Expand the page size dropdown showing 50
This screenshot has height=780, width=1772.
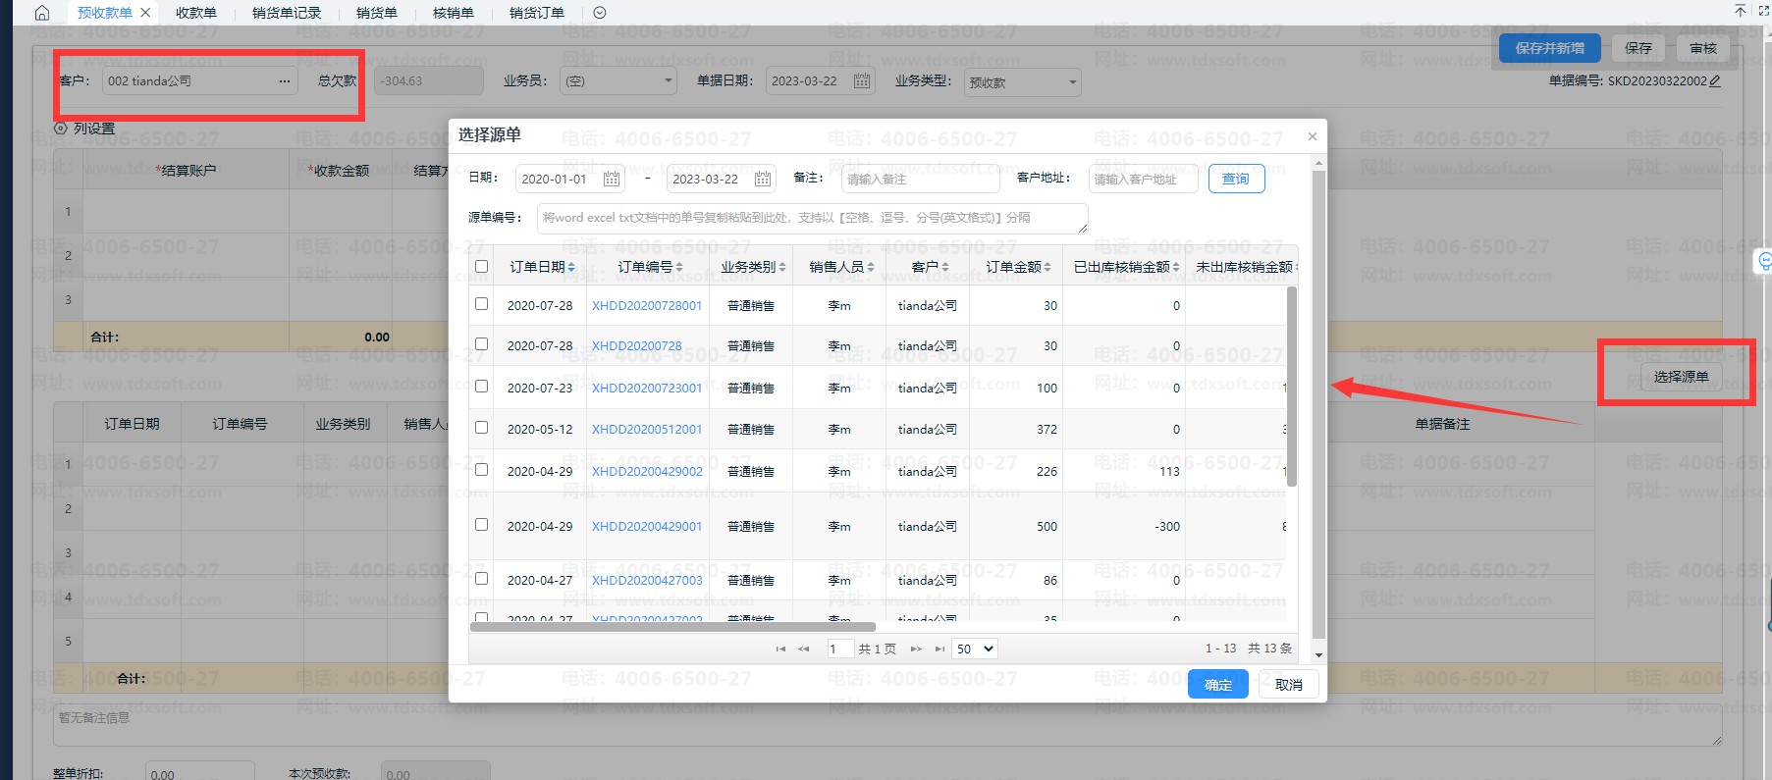(x=975, y=649)
